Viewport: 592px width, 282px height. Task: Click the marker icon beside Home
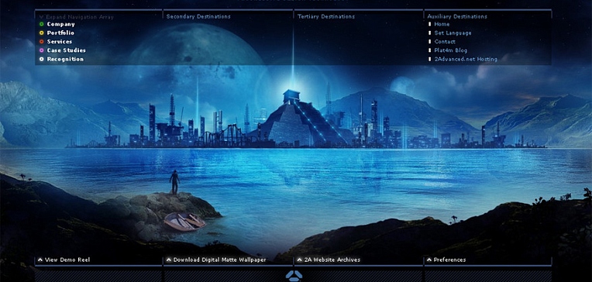[429, 24]
